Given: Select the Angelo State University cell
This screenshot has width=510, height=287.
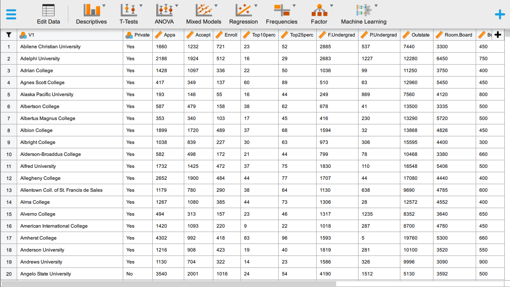Looking at the screenshot, I should (x=70, y=274).
